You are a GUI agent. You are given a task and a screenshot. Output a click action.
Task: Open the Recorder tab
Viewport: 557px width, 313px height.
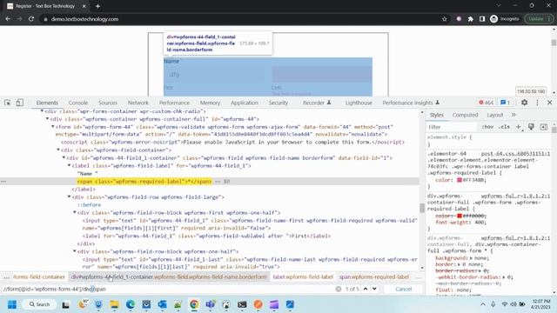pos(317,103)
